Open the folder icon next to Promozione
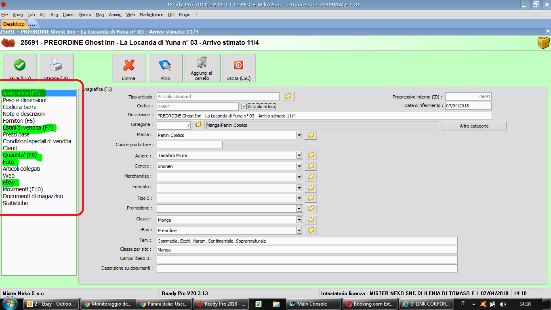This screenshot has height=310, width=551. 311,209
